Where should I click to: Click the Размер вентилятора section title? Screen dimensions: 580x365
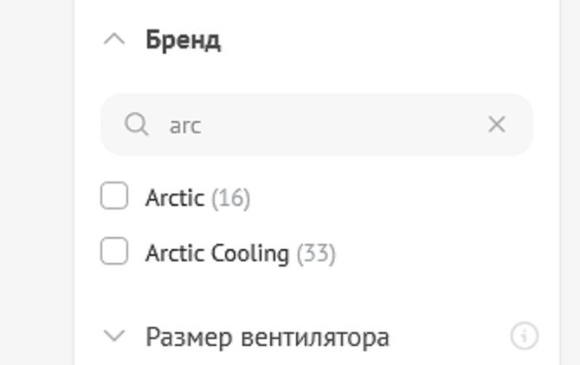267,336
